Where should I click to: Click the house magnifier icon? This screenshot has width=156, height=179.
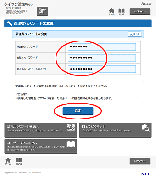tap(145, 128)
